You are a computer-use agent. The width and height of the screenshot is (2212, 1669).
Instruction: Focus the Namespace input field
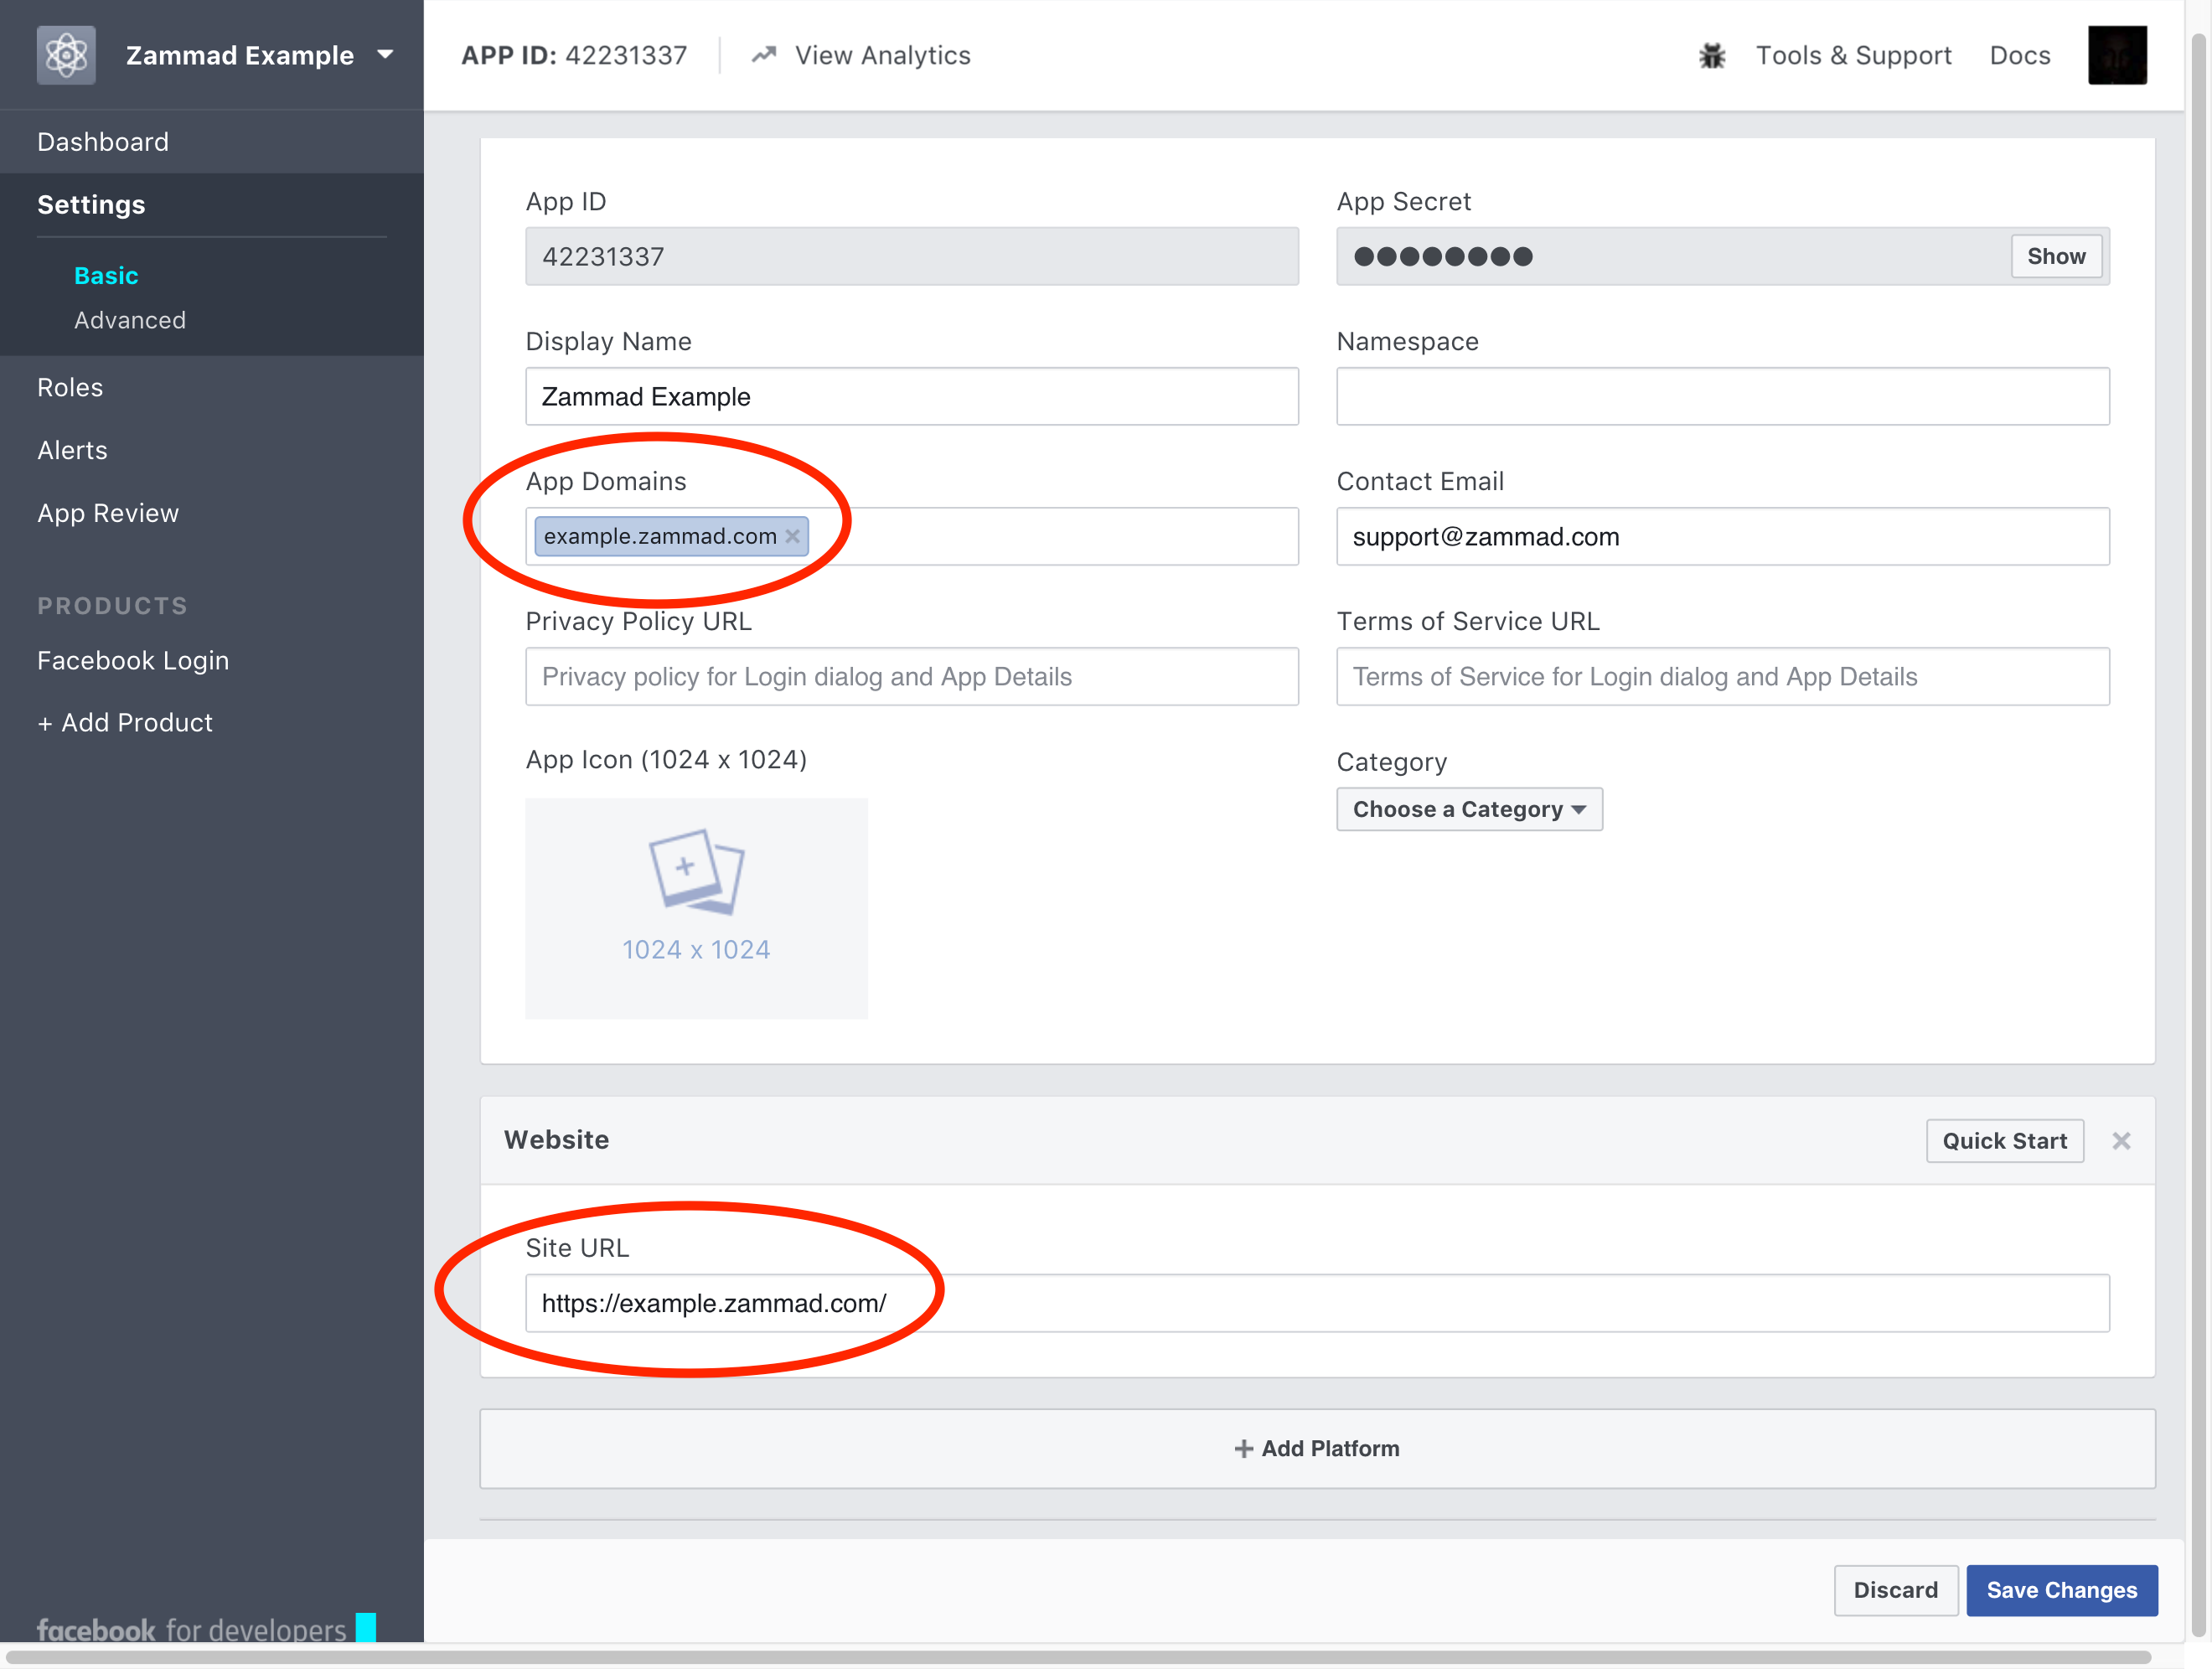coord(1723,397)
